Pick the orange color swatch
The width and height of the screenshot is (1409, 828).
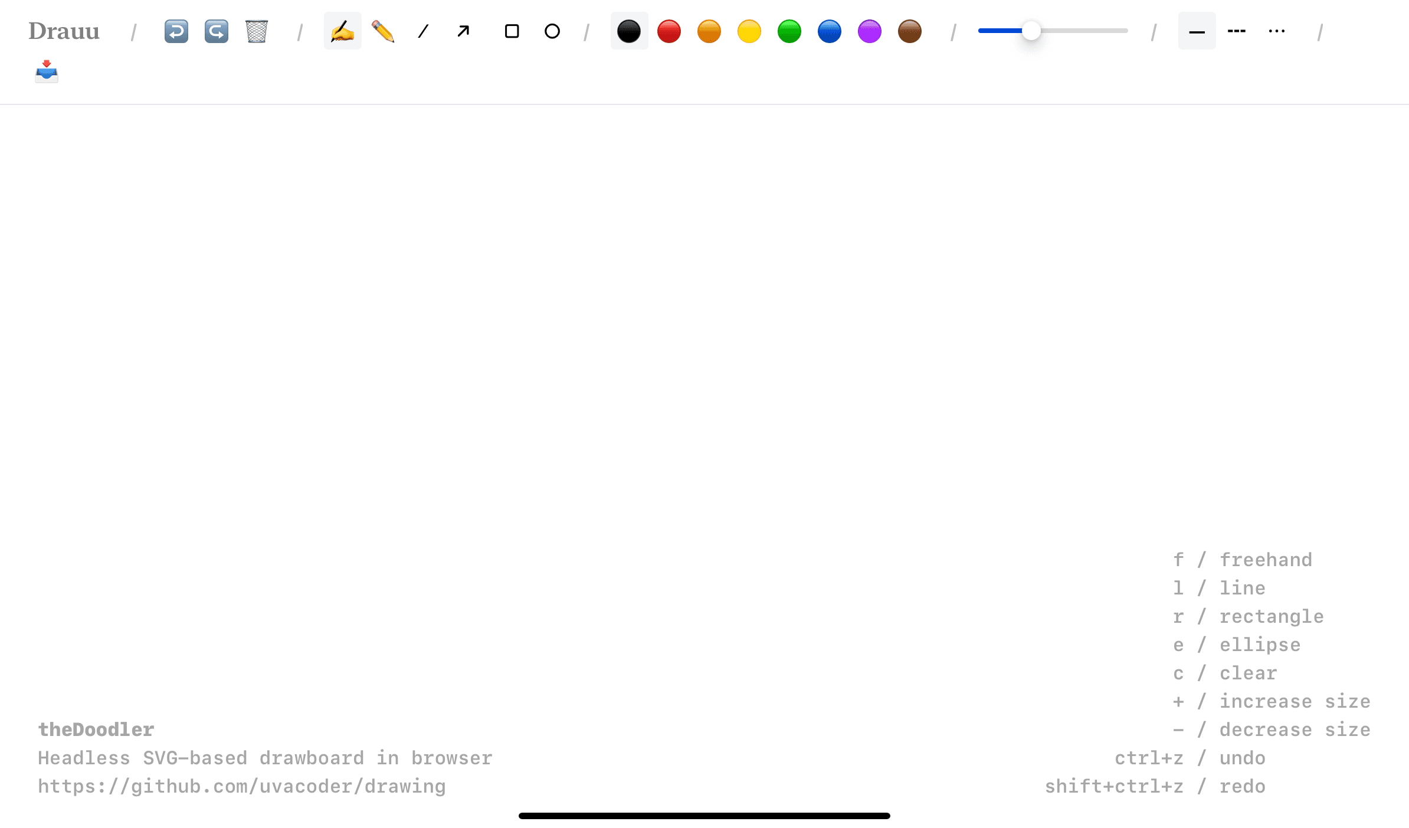(709, 31)
